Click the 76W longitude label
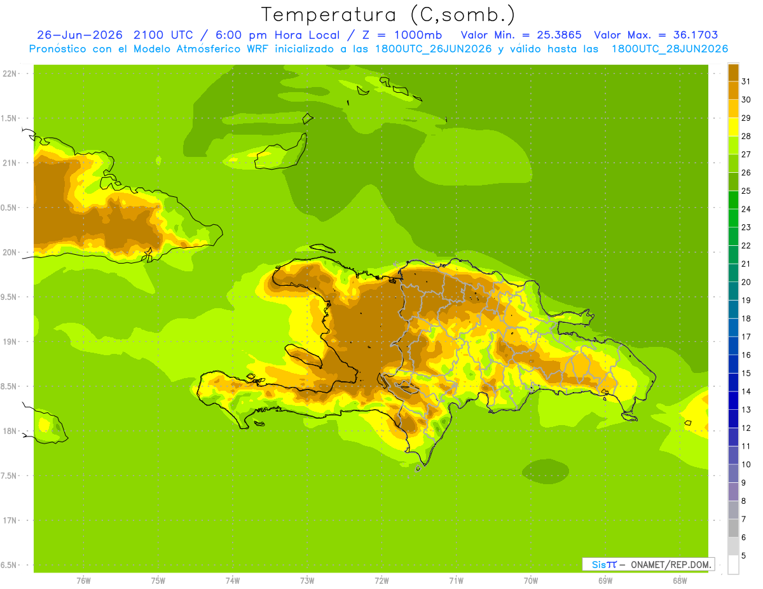The image size is (763, 589). tap(83, 581)
